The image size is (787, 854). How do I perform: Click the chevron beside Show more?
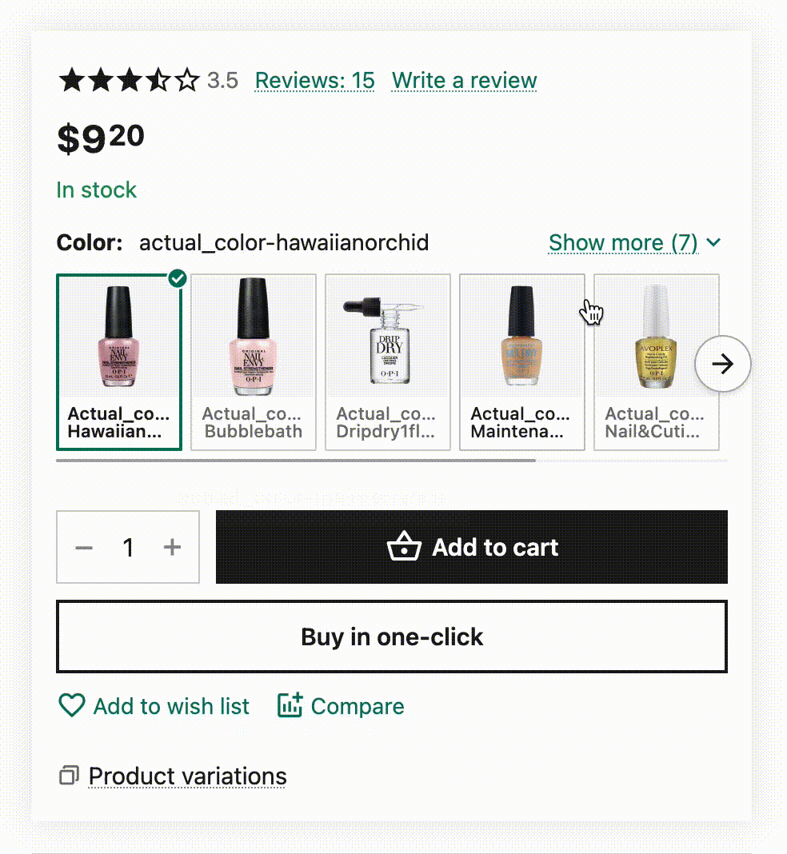click(714, 242)
